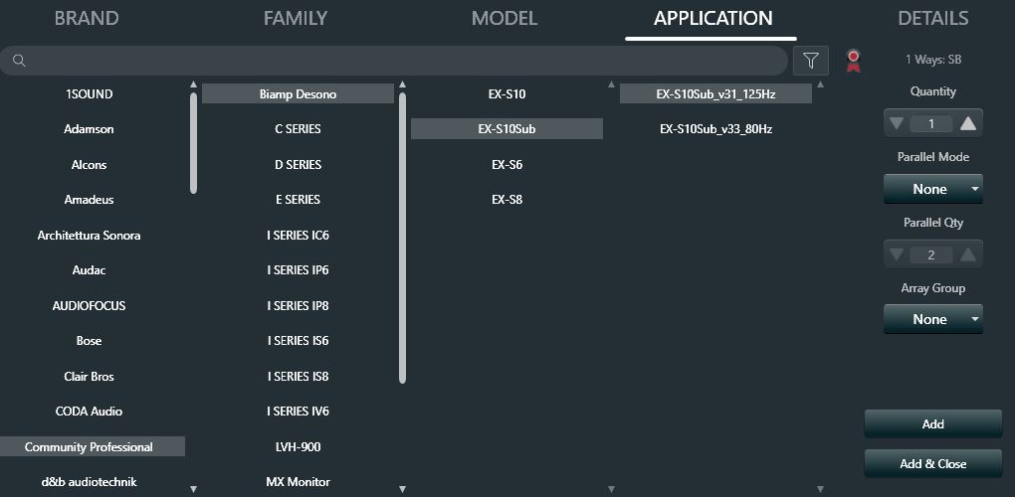Increase Parallel Qty with up arrow
This screenshot has height=497, width=1015.
[968, 254]
